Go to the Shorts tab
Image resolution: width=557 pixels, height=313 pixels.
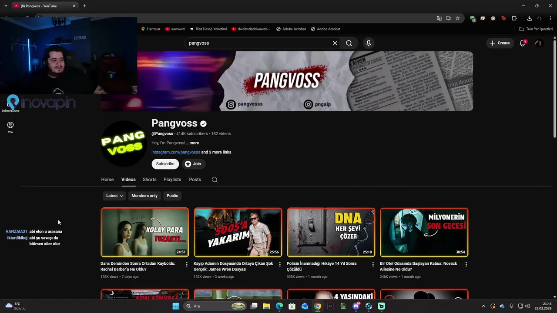point(149,180)
